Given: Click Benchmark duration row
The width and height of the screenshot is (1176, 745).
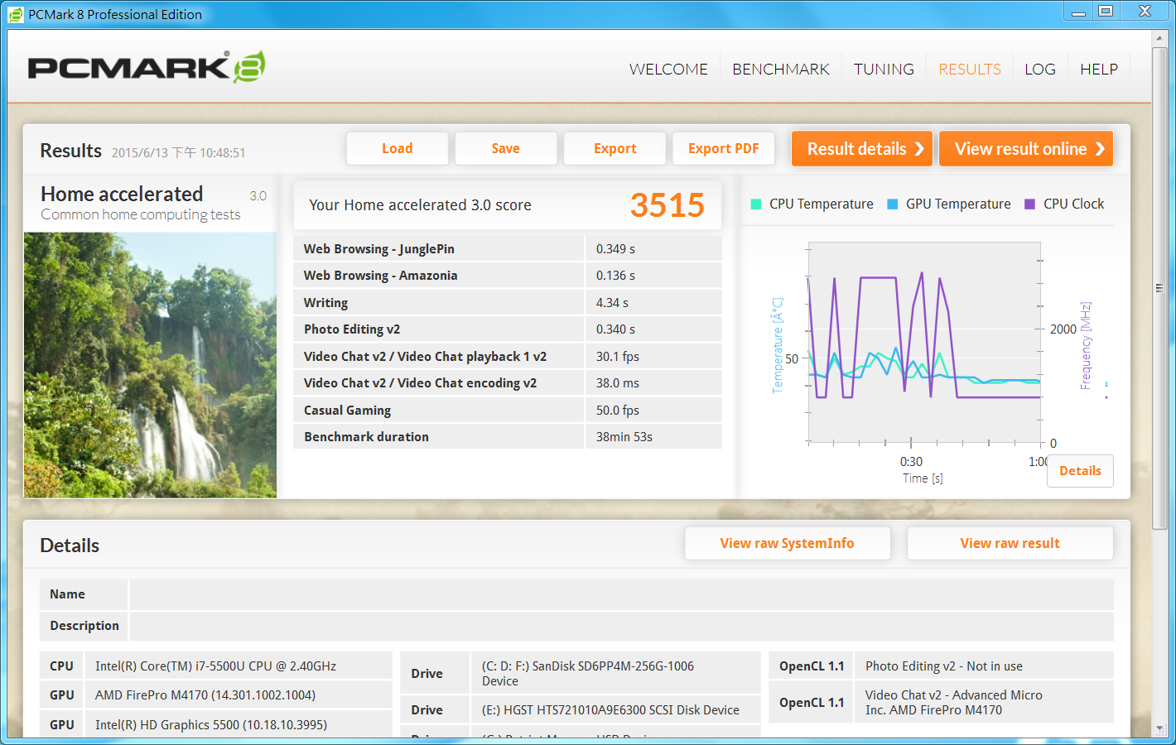Looking at the screenshot, I should pyautogui.click(x=508, y=437).
